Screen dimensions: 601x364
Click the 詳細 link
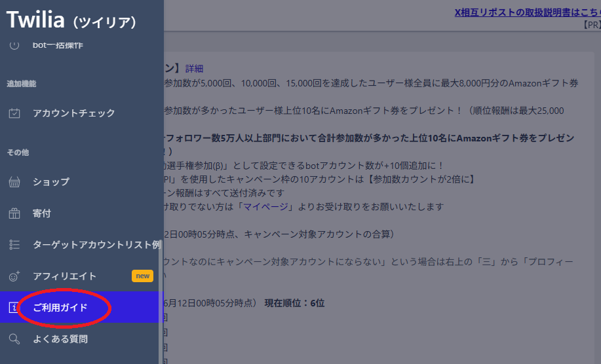tap(195, 69)
